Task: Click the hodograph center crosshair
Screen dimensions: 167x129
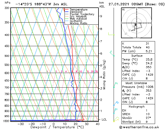Action: [137, 23]
